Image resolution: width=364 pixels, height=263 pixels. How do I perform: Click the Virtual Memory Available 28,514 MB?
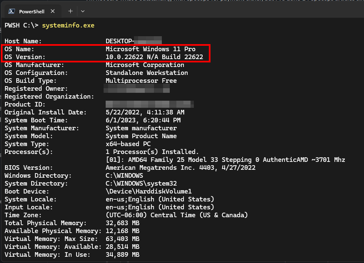[122, 246]
